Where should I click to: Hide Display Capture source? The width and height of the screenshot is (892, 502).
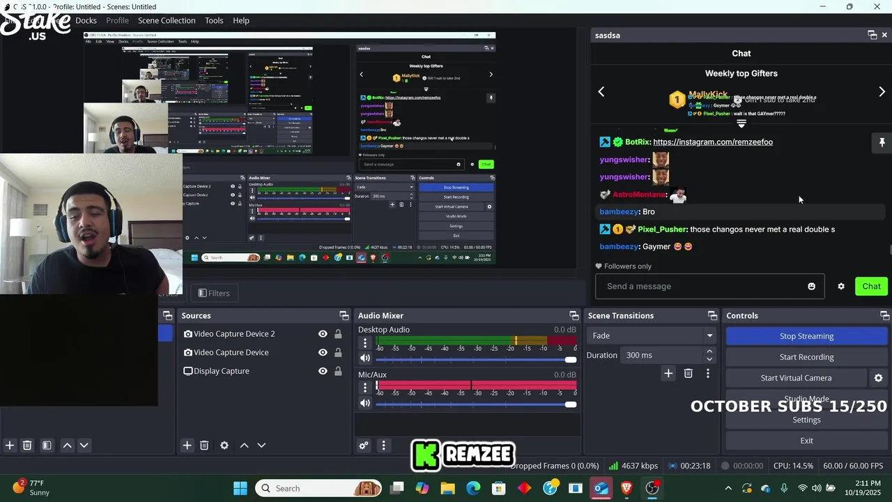click(x=323, y=371)
